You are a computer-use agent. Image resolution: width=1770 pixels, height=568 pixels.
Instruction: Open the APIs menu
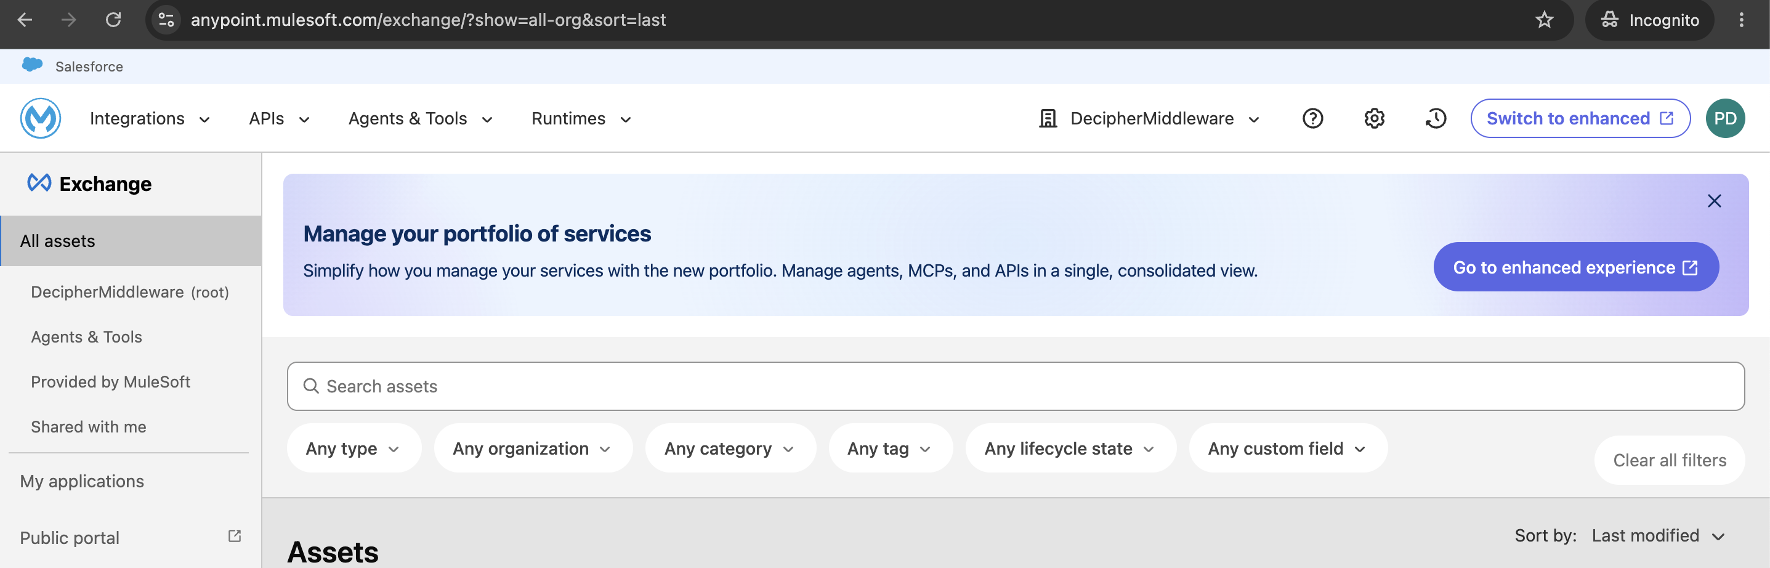point(279,119)
